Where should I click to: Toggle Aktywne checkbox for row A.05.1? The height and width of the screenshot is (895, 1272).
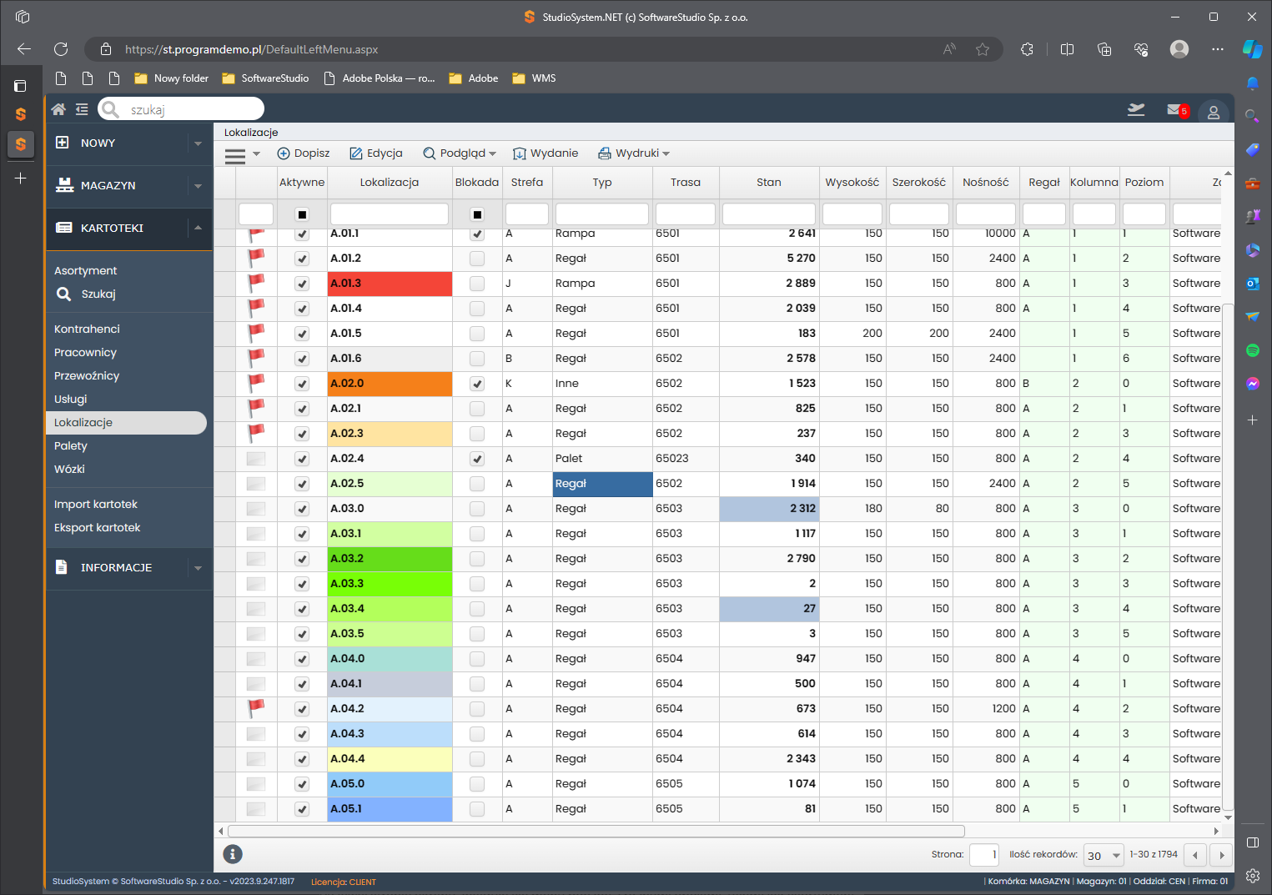pyautogui.click(x=302, y=809)
